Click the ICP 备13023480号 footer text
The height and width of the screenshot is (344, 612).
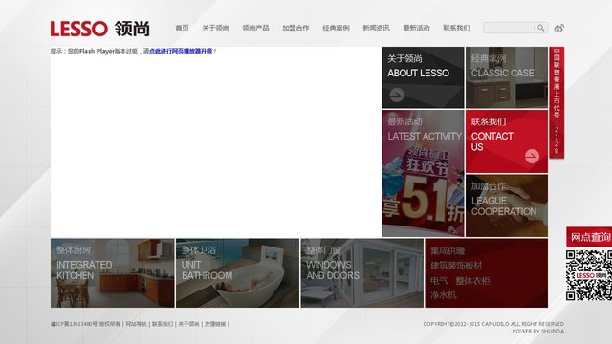coord(75,324)
